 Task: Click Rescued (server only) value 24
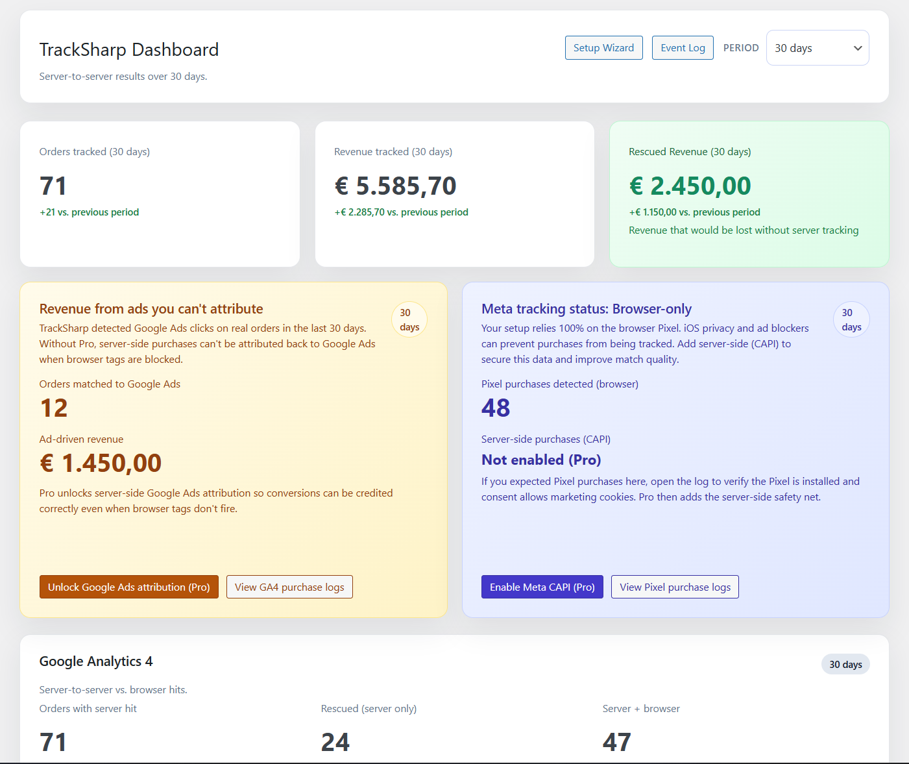[x=335, y=743]
